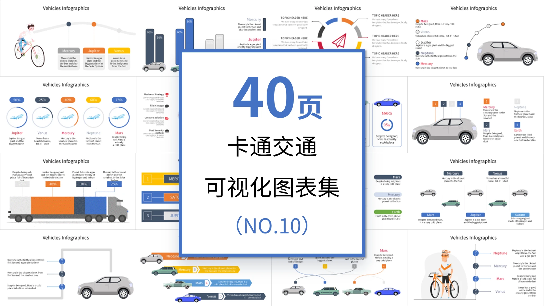Click the grey Mercury label box under cyclist curve
This screenshot has width=544, height=306.
(x=69, y=51)
